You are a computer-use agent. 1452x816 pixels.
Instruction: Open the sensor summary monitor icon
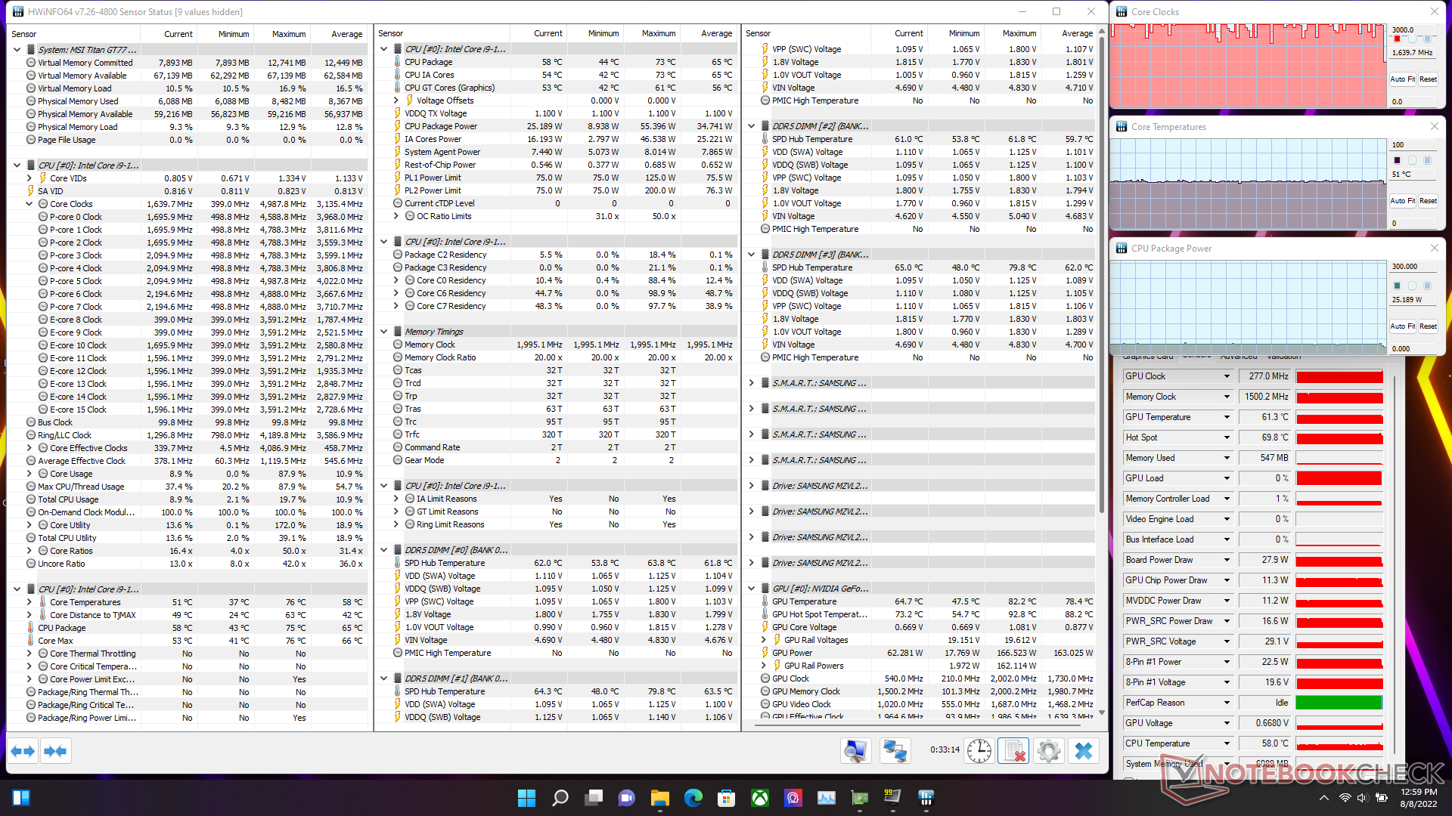pyautogui.click(x=855, y=751)
